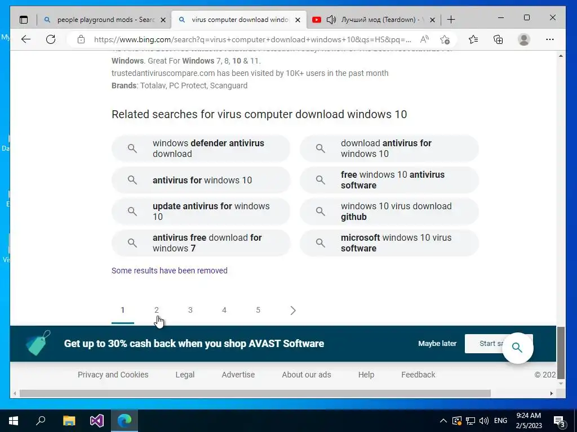Close the 'people playground mods' tab

pos(163,20)
